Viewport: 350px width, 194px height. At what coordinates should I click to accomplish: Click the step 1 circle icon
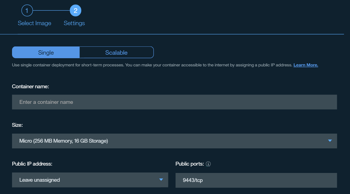pyautogui.click(x=27, y=11)
